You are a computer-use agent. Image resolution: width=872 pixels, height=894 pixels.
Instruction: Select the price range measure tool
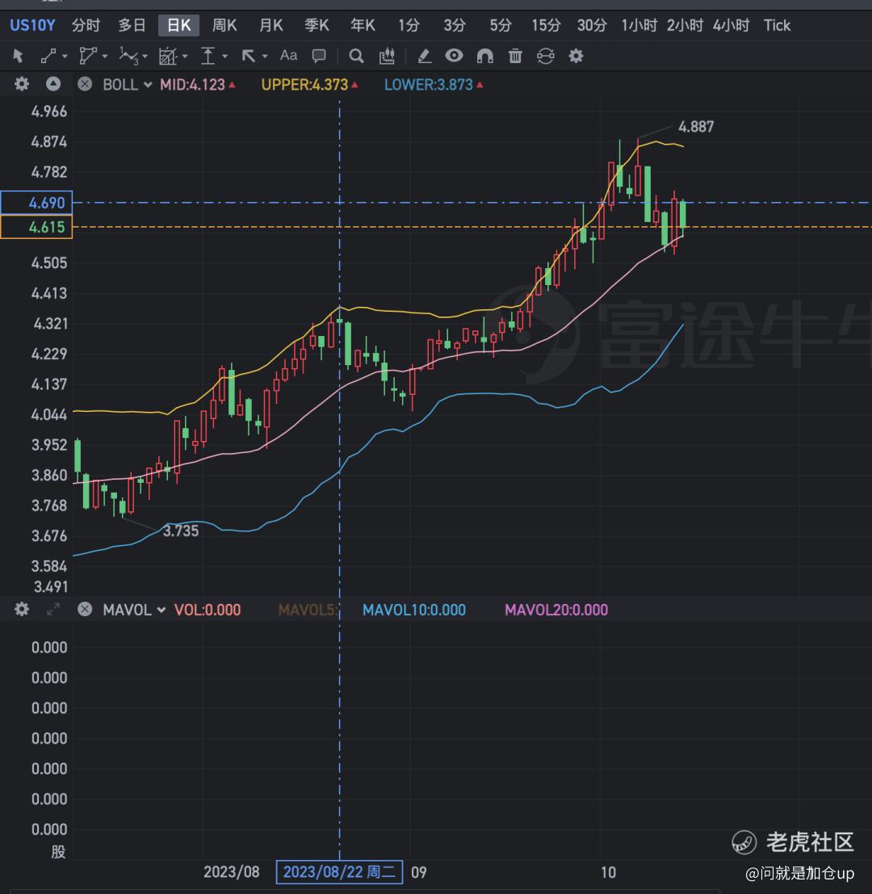pyautogui.click(x=208, y=56)
